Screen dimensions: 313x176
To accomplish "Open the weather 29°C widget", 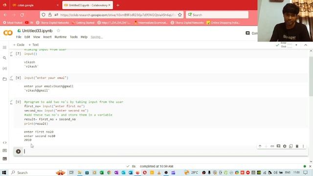I will click(x=191, y=173).
